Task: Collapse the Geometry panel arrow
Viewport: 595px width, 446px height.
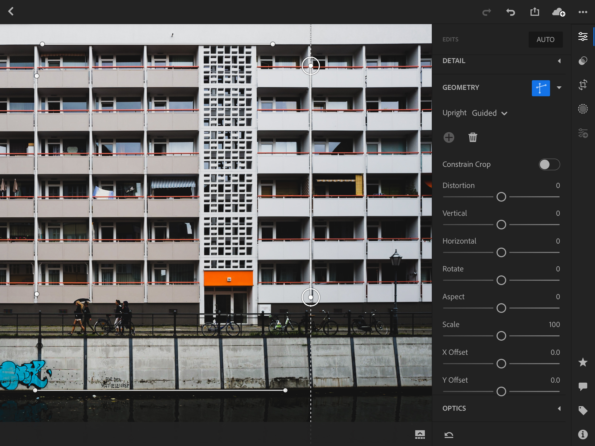Action: [559, 88]
